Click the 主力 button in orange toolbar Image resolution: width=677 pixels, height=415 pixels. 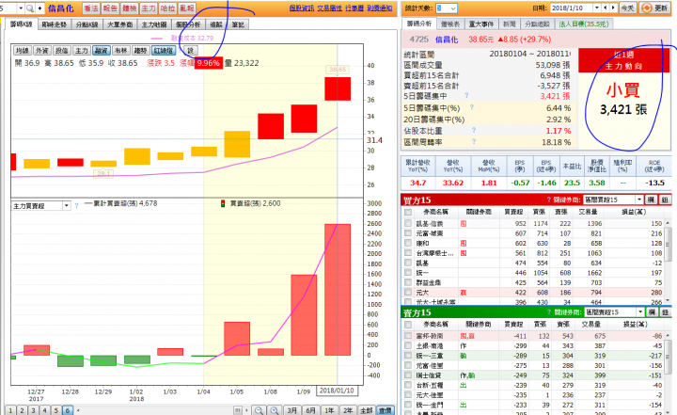pyautogui.click(x=149, y=8)
